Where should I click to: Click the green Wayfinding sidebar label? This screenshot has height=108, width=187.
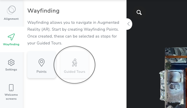point(11,44)
